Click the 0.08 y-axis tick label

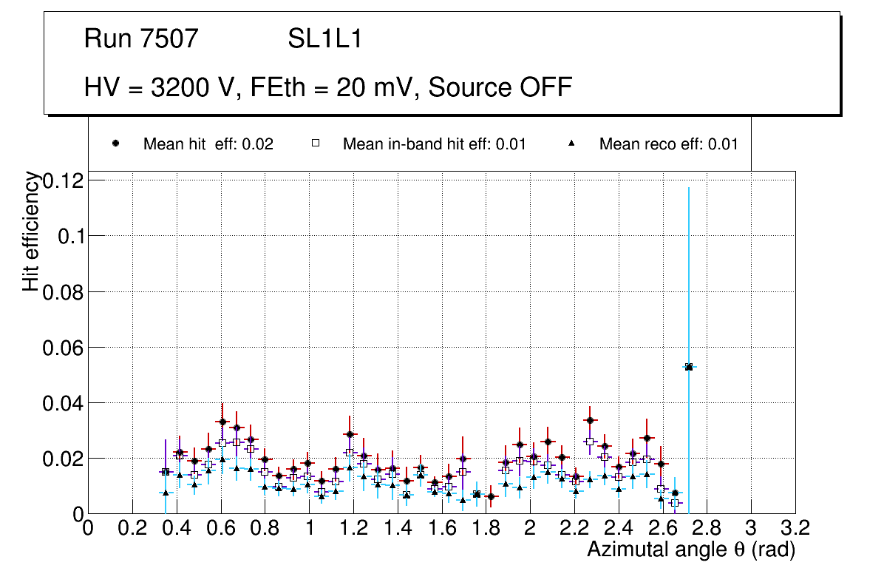[63, 292]
